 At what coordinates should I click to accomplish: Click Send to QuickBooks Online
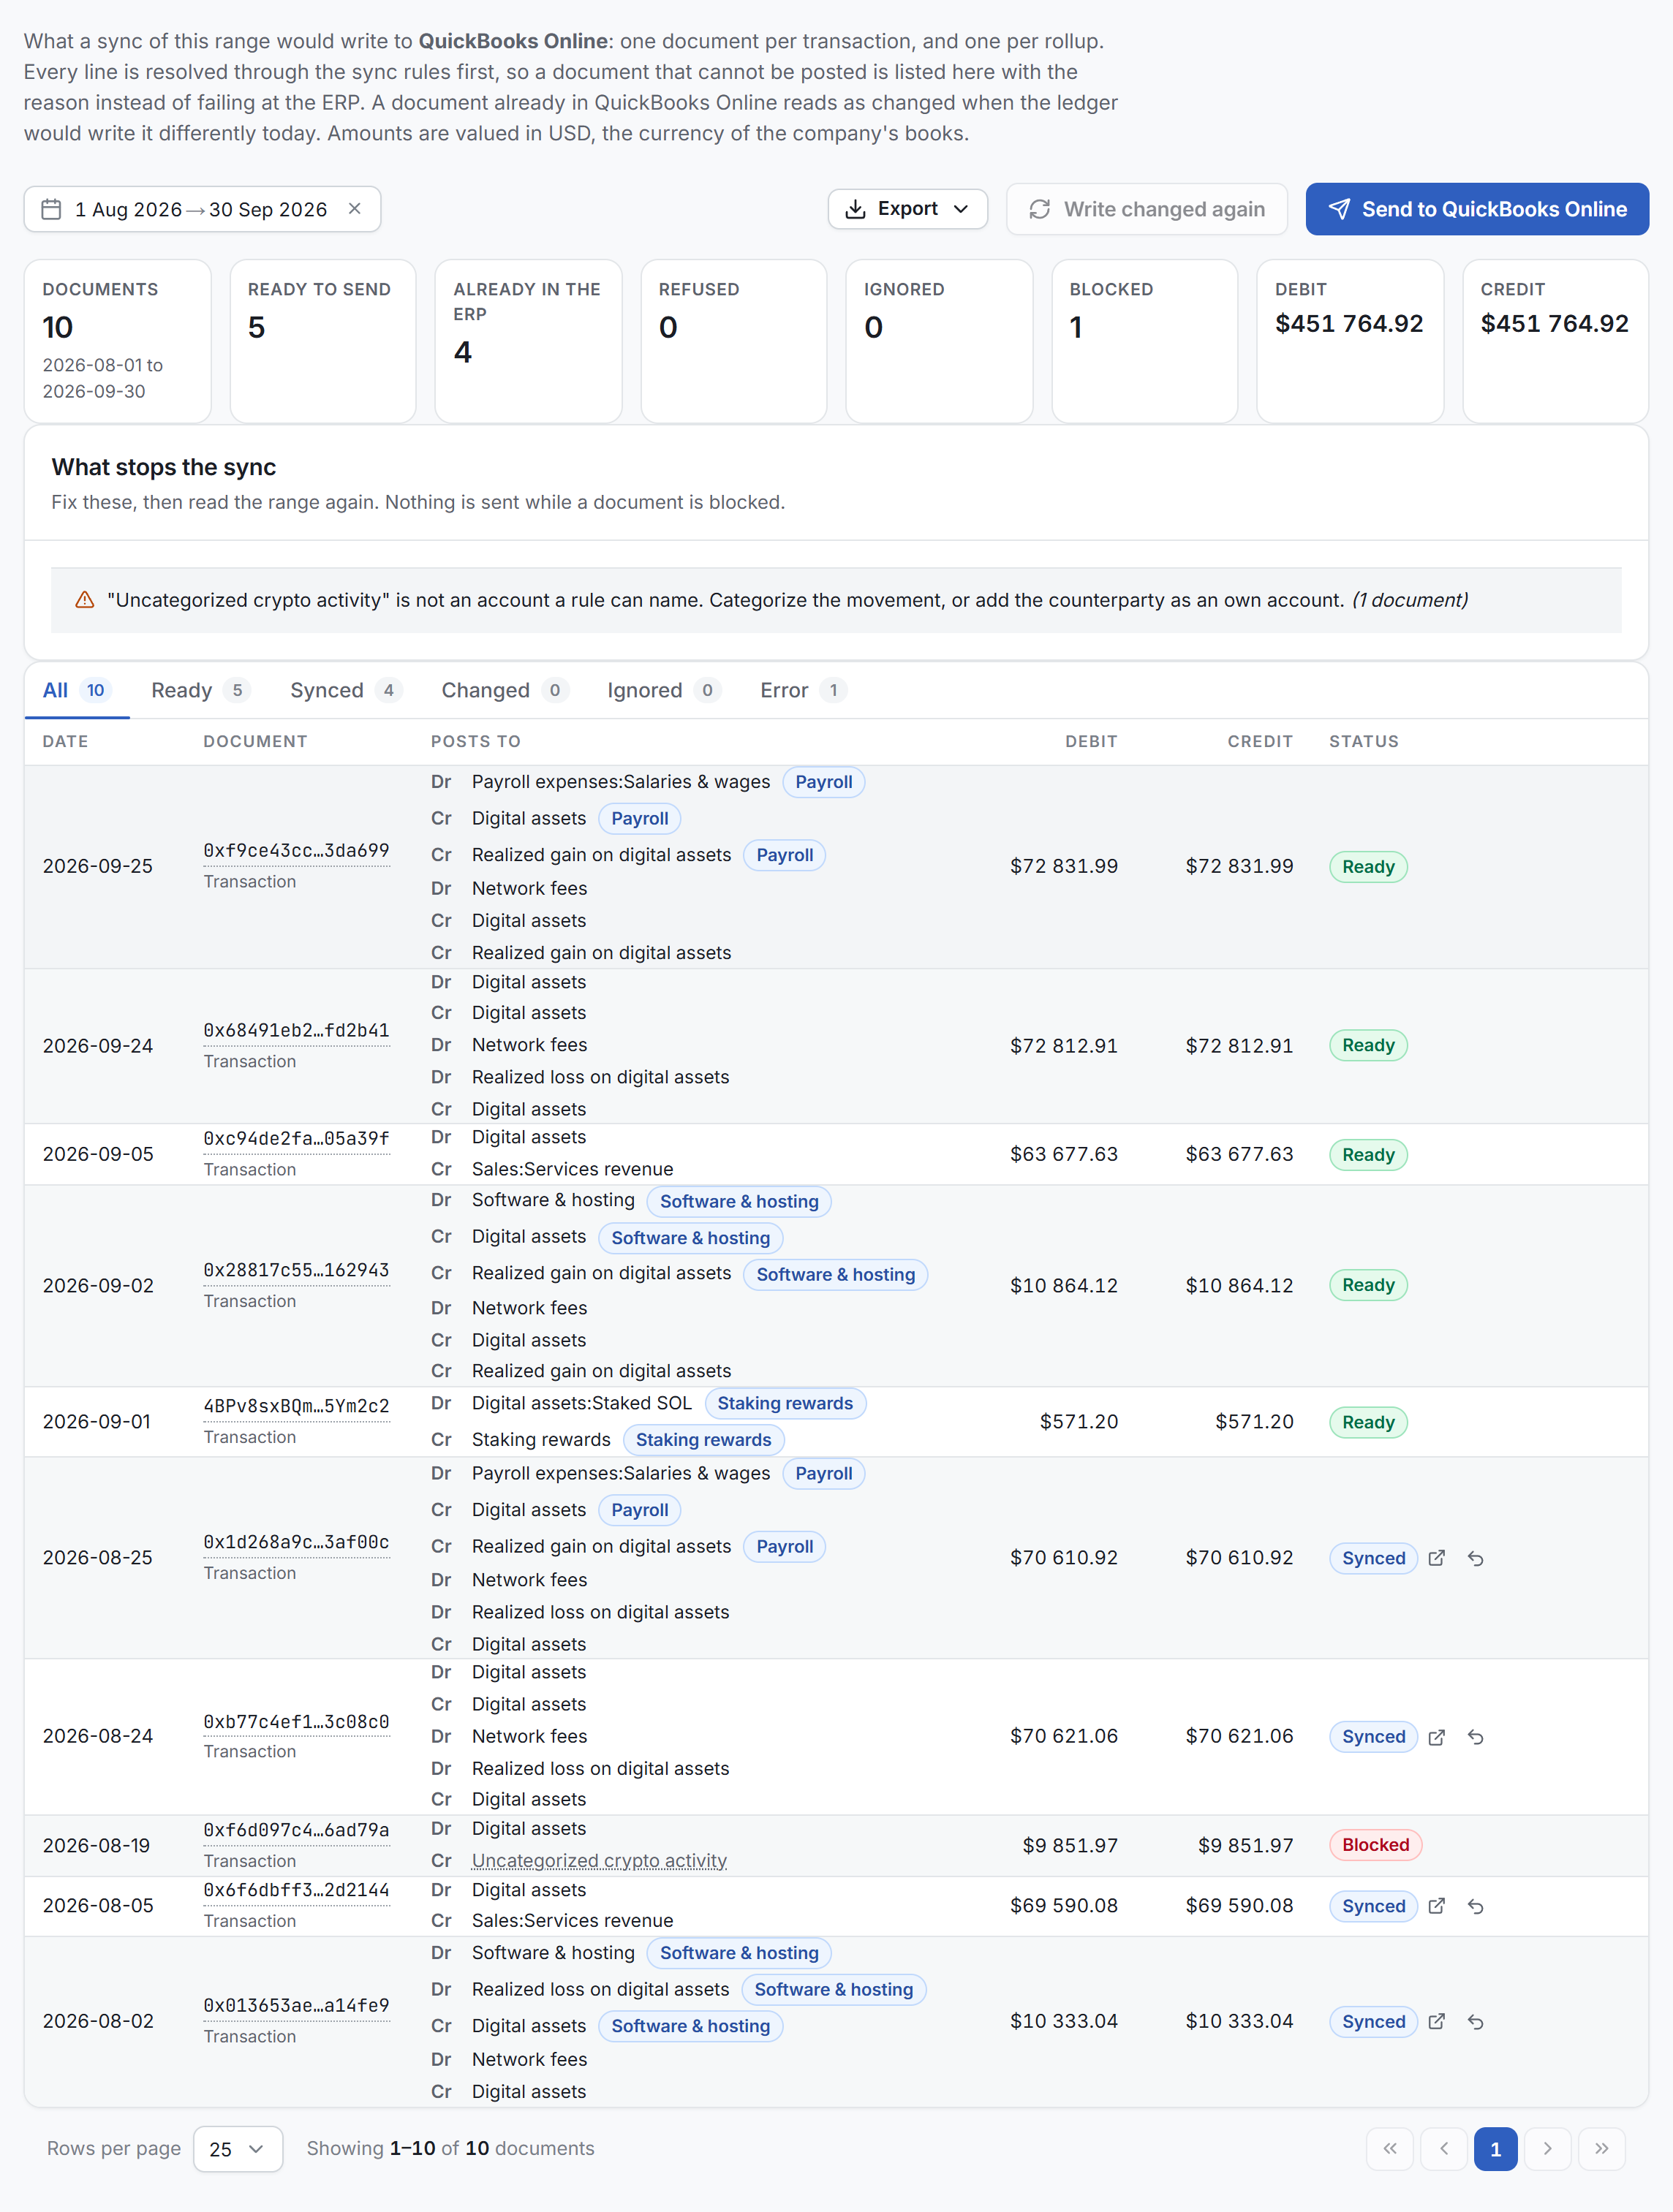1476,209
